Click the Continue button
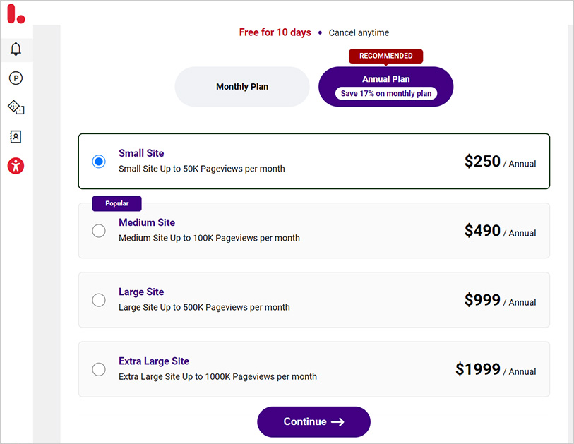The height and width of the screenshot is (444, 574). click(313, 421)
